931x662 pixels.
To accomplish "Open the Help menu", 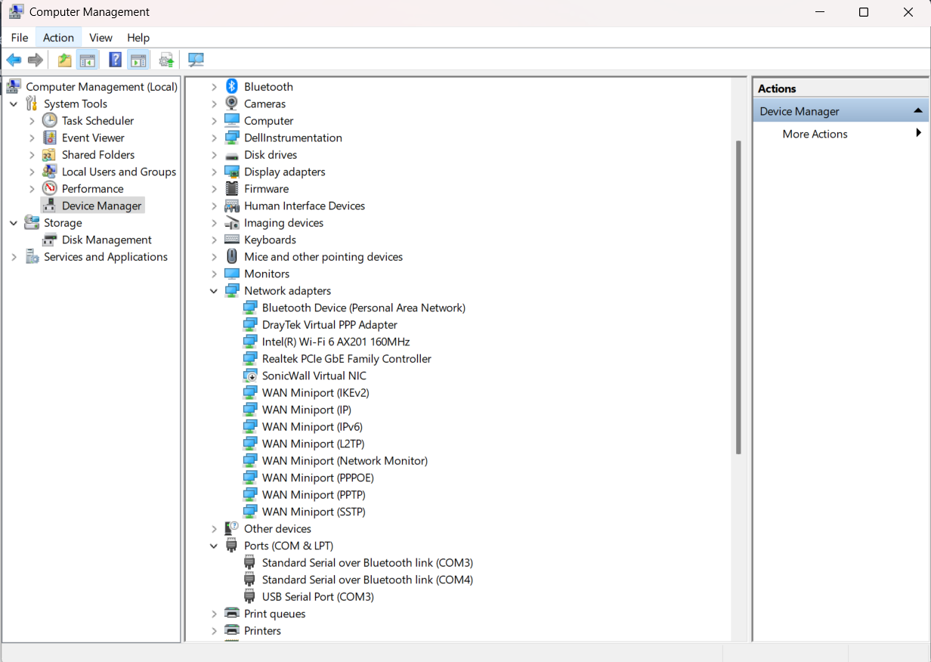I will pyautogui.click(x=138, y=38).
